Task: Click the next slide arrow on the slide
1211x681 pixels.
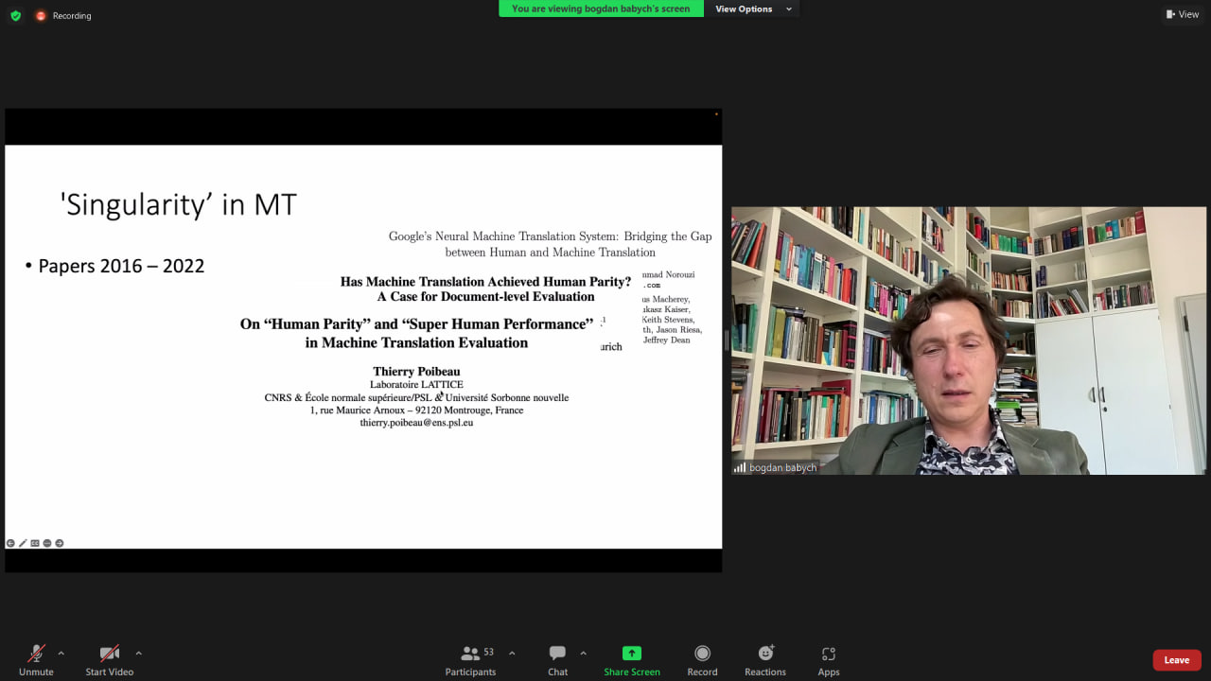Action: 60,543
